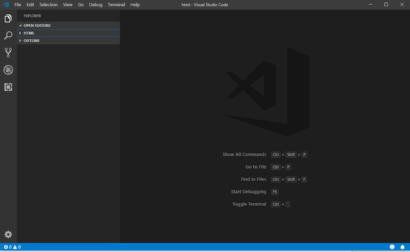The image size is (410, 252).
Task: Click the Manage gear icon
Action: pos(8,234)
